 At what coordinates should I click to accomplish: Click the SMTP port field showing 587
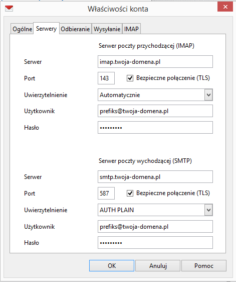coord(106,194)
